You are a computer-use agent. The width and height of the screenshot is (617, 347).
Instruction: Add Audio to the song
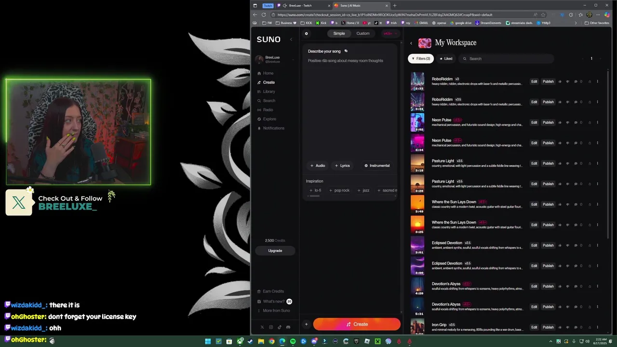pyautogui.click(x=318, y=165)
